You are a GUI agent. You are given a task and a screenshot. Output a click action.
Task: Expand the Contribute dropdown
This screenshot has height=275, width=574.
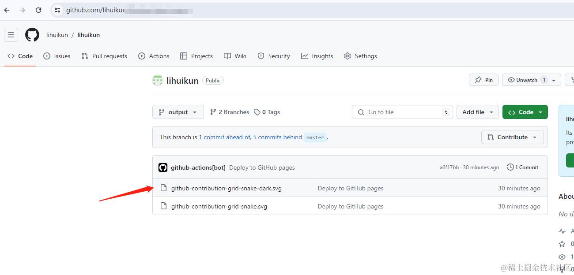(x=512, y=137)
